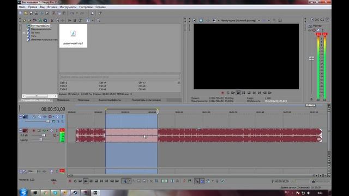Click the media search magnifier icon
This screenshot has width=349, height=196.
98,21
